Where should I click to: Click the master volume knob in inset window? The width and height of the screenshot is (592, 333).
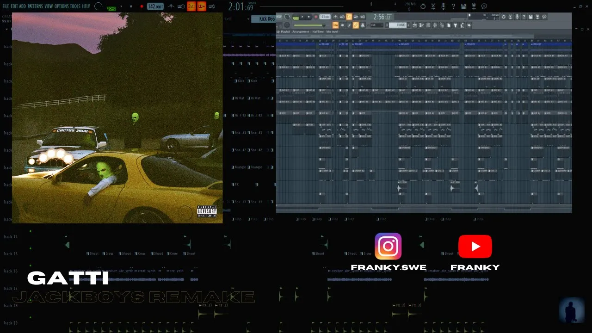click(287, 17)
